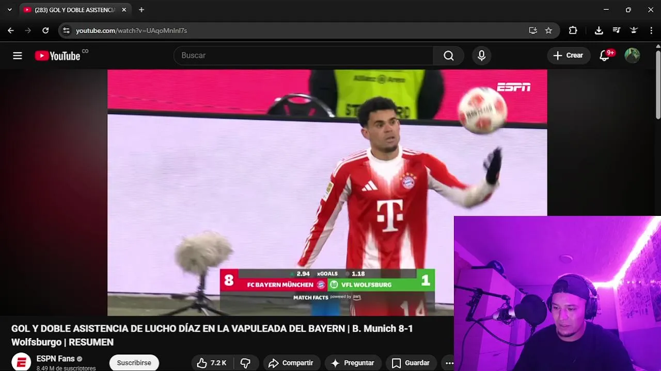Open the ESPN Fans channel avatar
This screenshot has height=371, width=661.
[21, 363]
